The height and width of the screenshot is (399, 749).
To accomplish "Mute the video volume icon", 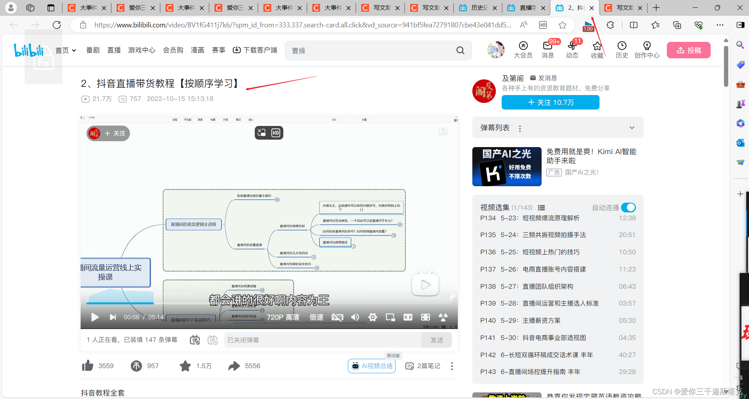I will point(355,317).
